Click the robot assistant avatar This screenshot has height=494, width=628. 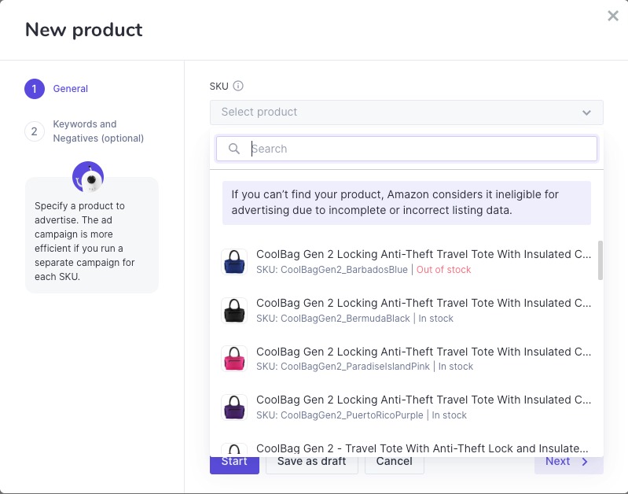(88, 177)
